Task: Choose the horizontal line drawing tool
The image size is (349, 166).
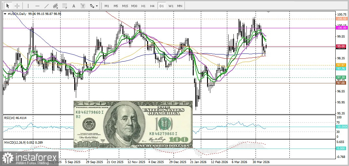Action: coord(37,6)
